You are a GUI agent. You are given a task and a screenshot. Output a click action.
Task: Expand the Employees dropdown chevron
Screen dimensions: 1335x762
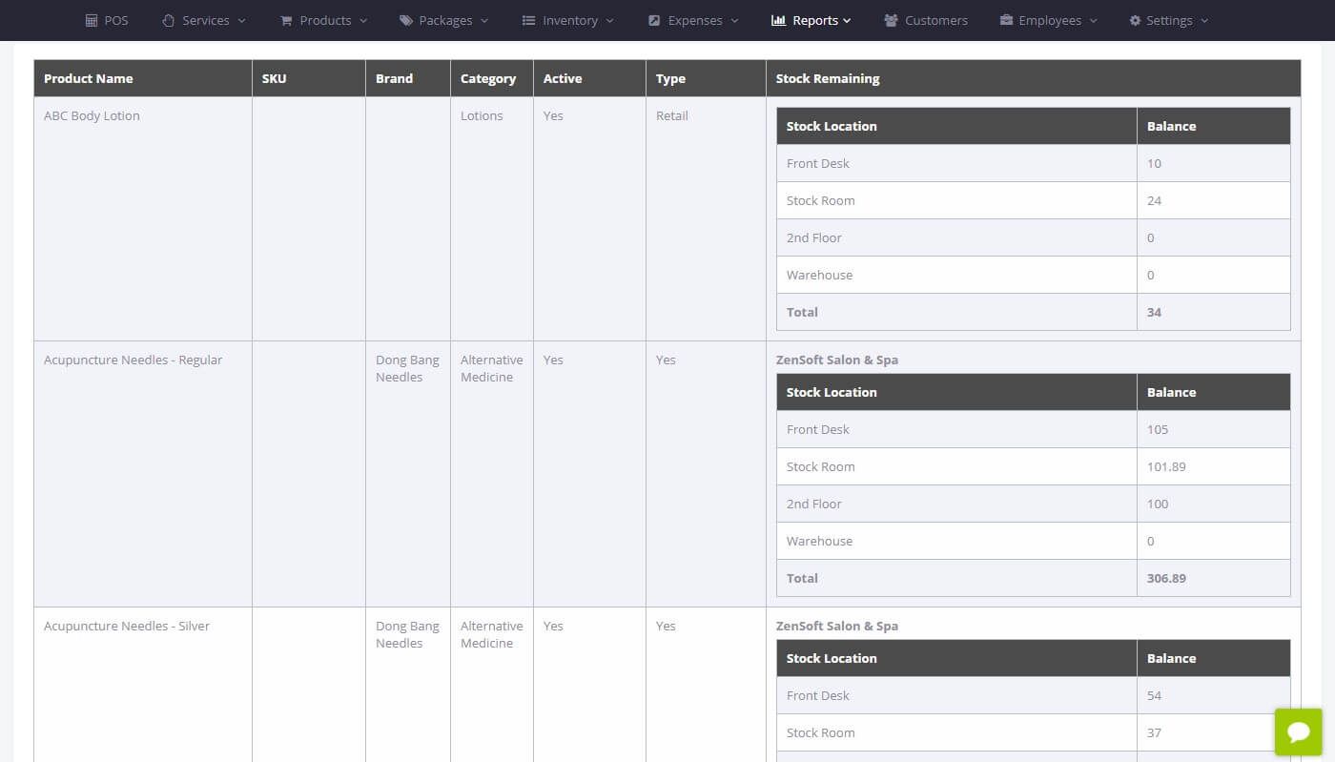[x=1093, y=21]
